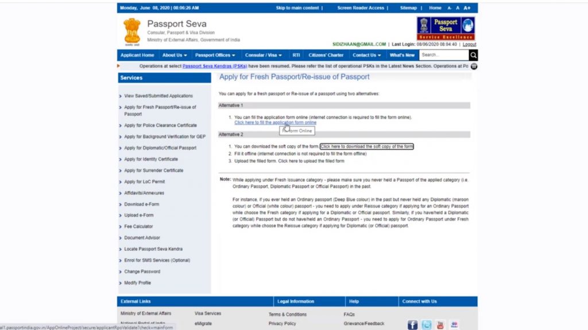
Task: Click the search magnifier icon
Action: 473,55
